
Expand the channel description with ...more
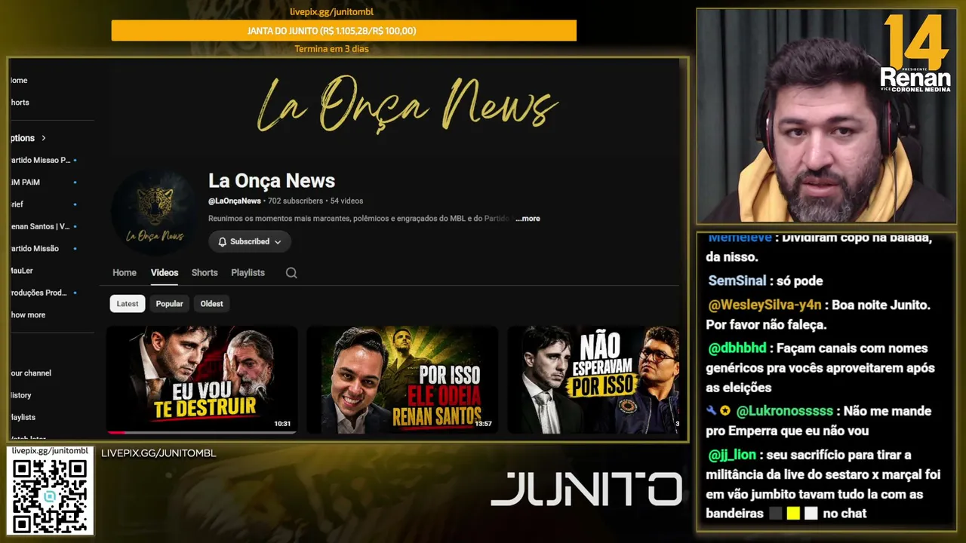pos(528,219)
